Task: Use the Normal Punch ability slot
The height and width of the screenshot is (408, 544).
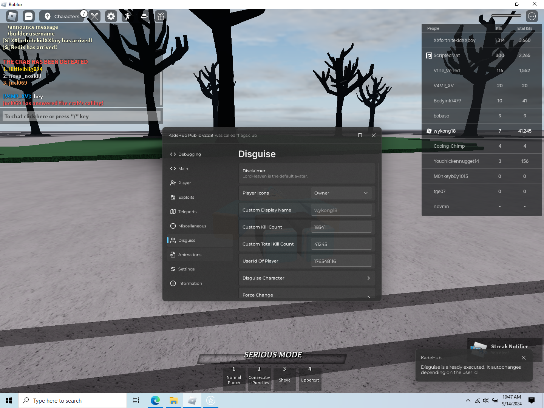Action: pyautogui.click(x=234, y=380)
